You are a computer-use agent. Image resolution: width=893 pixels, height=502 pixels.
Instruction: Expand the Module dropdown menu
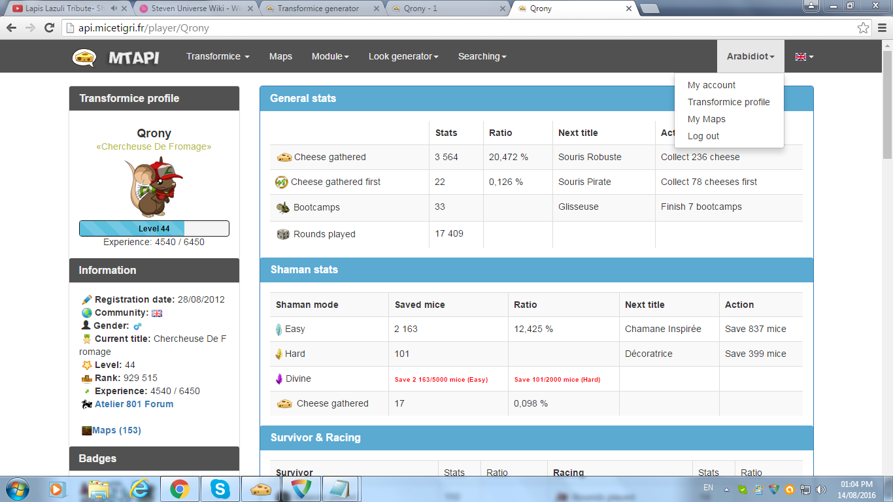tap(330, 56)
